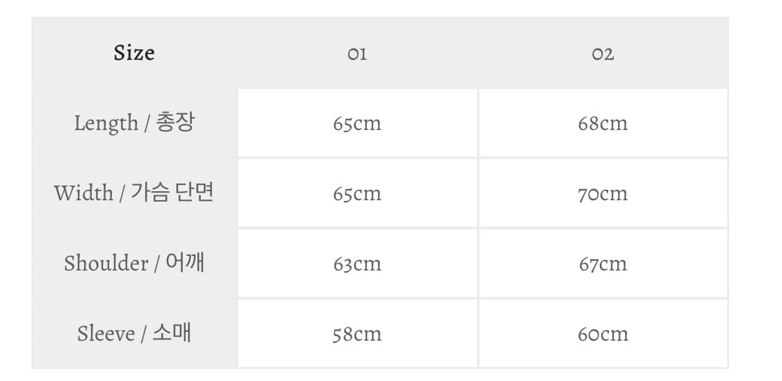Click the Size header cell
This screenshot has height=381, width=782.
[x=134, y=53]
